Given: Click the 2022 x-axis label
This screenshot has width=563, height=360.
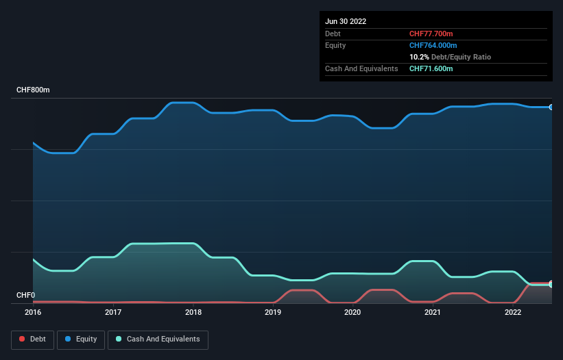Looking at the screenshot, I should (x=513, y=312).
